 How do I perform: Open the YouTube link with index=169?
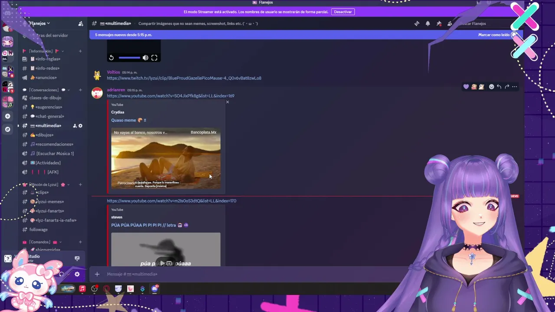pos(171,96)
